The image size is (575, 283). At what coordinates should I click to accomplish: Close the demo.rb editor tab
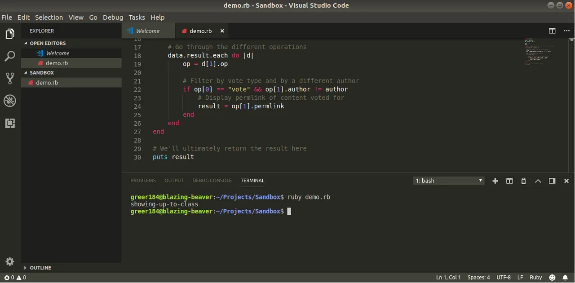(222, 31)
